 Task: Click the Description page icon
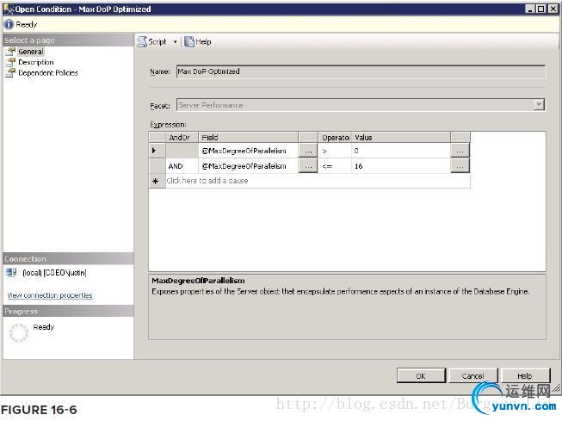[10, 62]
